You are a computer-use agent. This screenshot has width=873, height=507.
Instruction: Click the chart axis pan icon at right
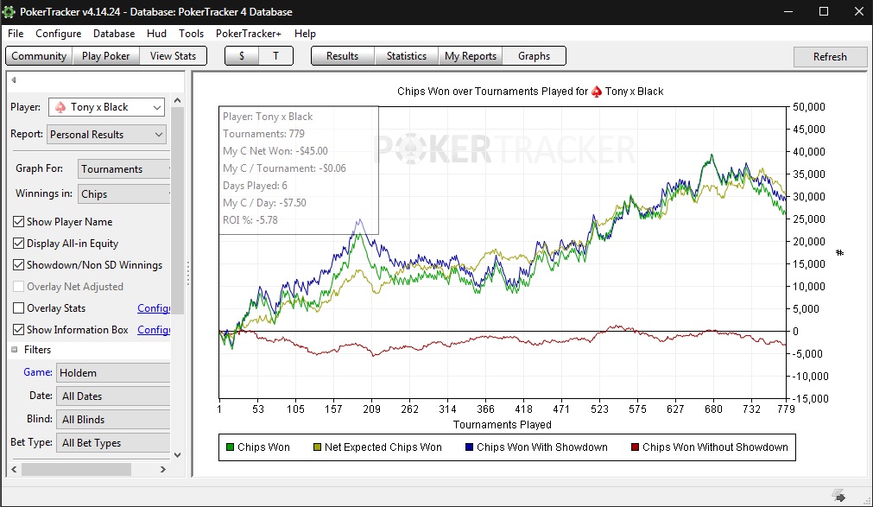coord(839,253)
